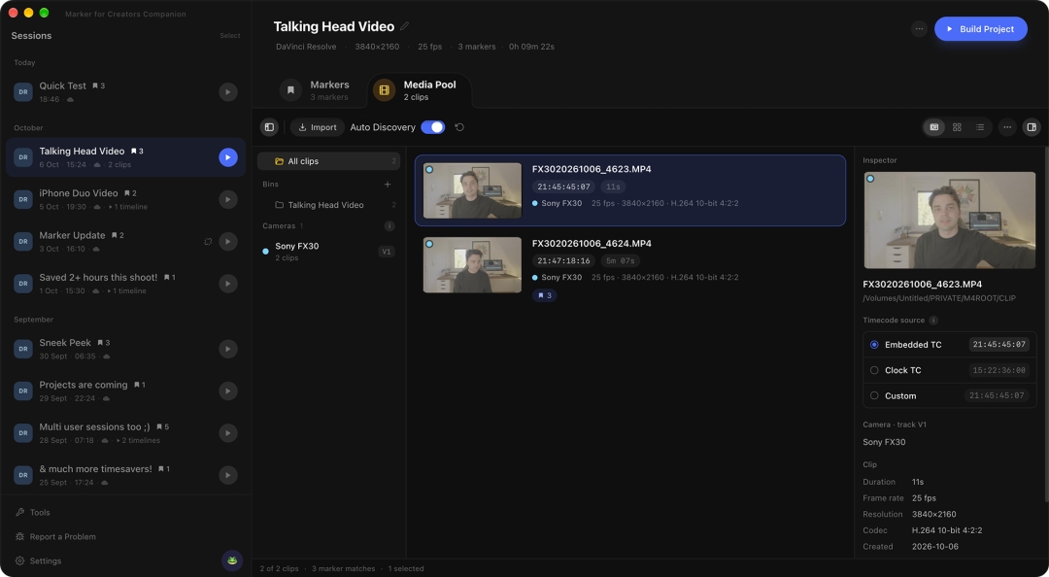Click play button on iPhone Duo Video
Image resolution: width=1049 pixels, height=577 pixels.
[x=228, y=199]
